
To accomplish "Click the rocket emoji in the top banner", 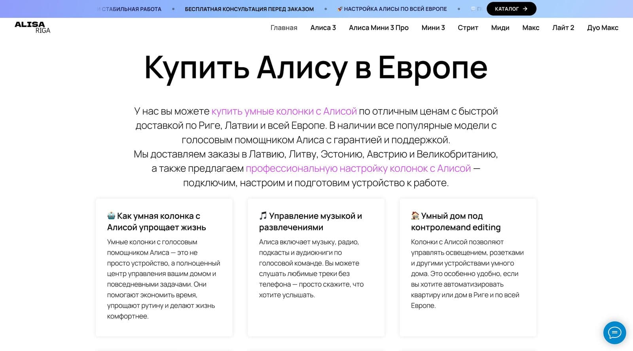I will [x=340, y=9].
